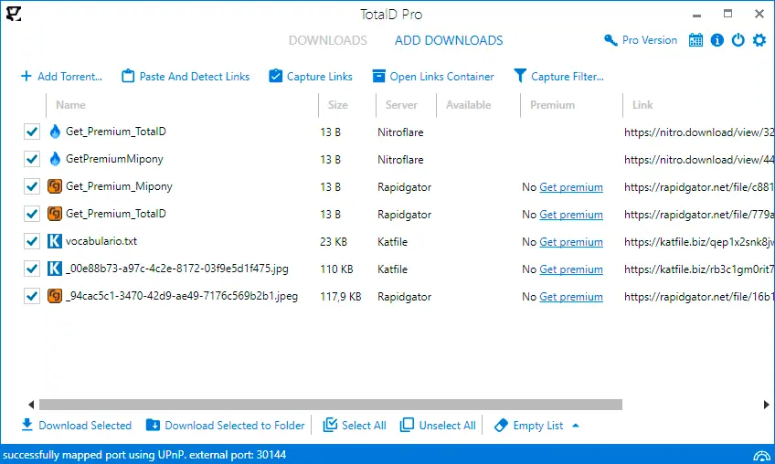Uncheck Get_Premium_Mipony row checkbox

32,186
